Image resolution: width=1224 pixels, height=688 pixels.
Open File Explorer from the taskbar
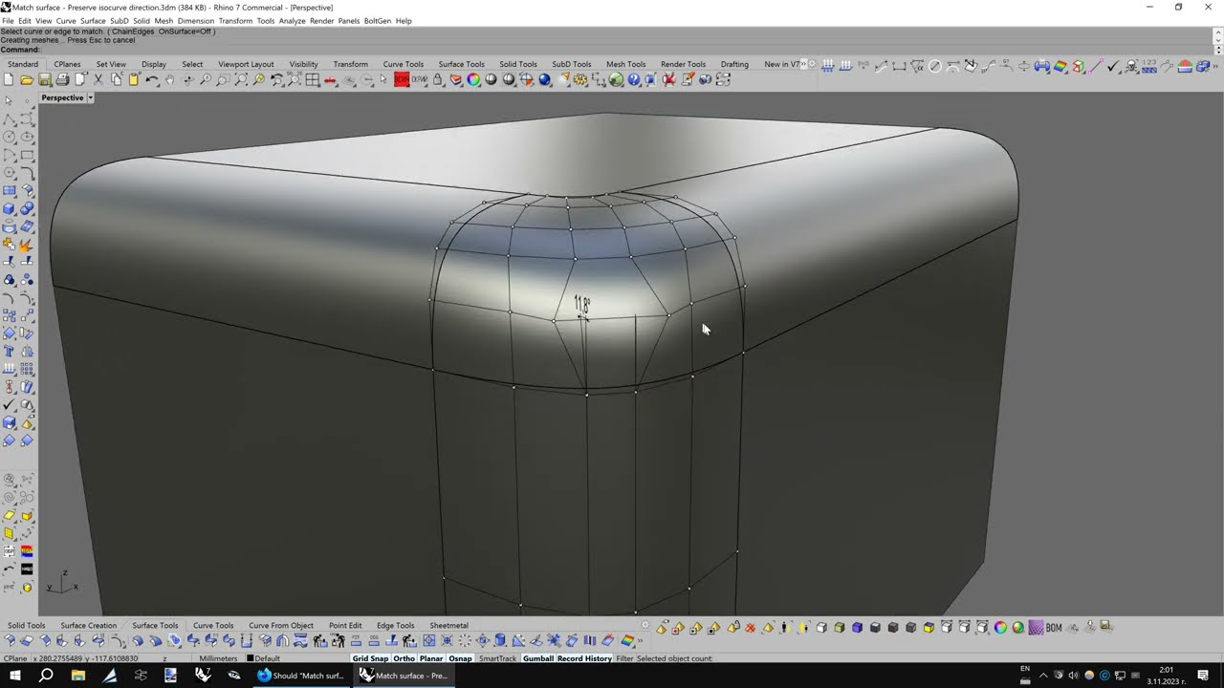(x=77, y=676)
